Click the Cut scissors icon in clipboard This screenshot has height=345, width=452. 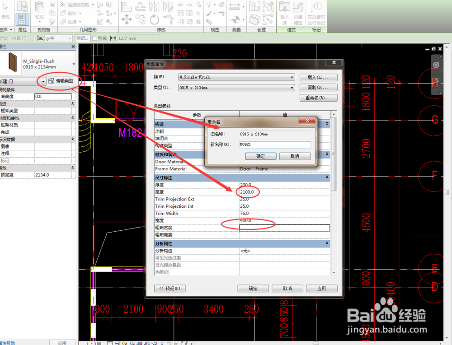[52, 5]
